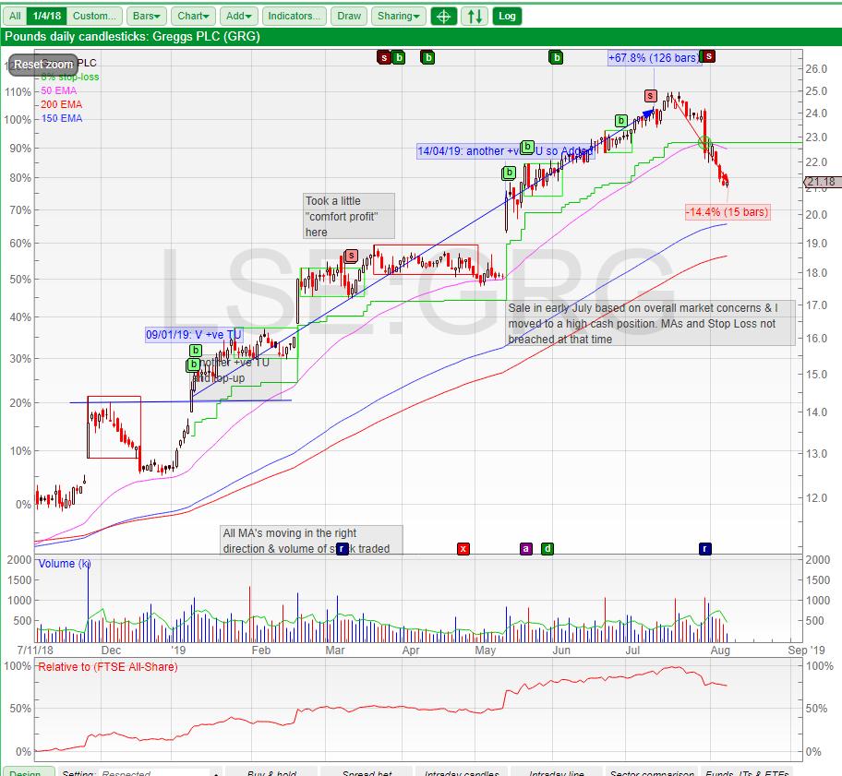This screenshot has width=842, height=776.
Task: Click the green 'b' marker above June in top strip
Action: pyautogui.click(x=557, y=57)
